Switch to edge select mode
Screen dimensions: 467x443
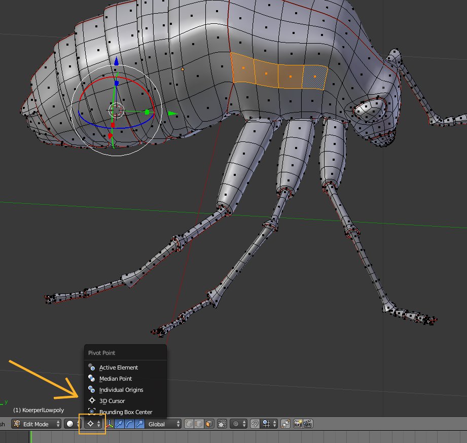tap(198, 424)
